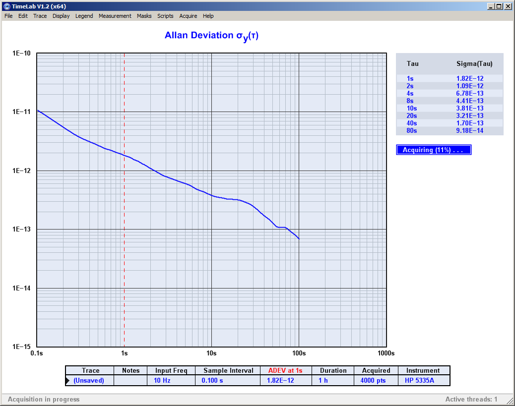Open the Help menu
Image resolution: width=515 pixels, height=406 pixels.
[208, 16]
